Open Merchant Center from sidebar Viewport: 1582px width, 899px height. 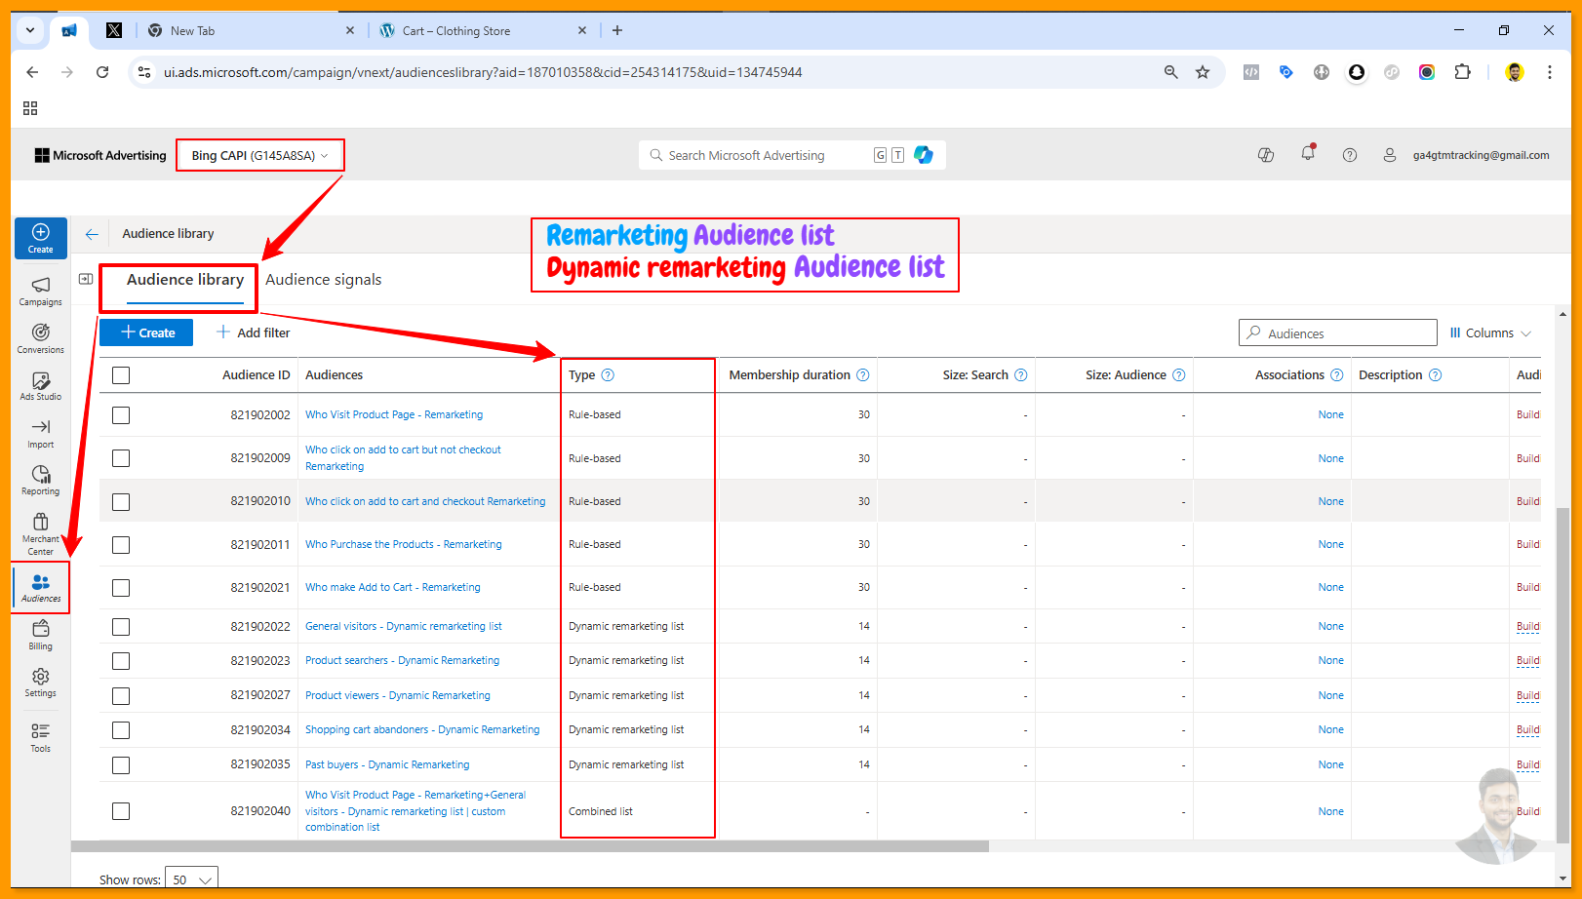[40, 532]
